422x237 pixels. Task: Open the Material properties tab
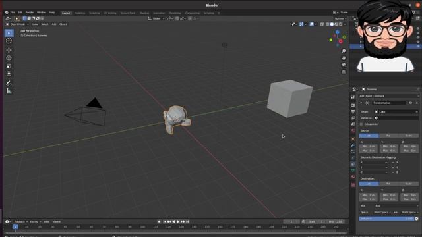coord(353,177)
